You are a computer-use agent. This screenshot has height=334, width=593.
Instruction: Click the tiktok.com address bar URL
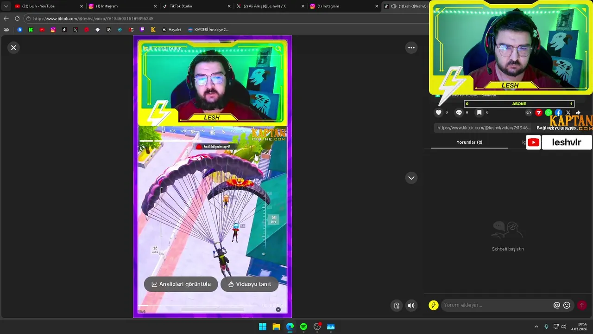click(93, 19)
